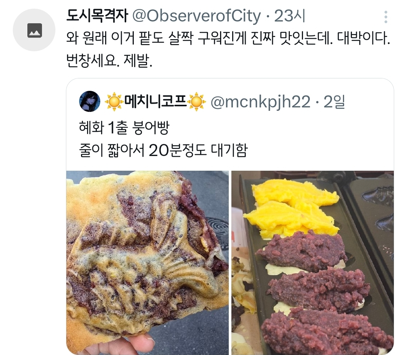This screenshot has height=355, width=407.
Task: Click the yellow custard filling in the photo
Action: [291, 207]
